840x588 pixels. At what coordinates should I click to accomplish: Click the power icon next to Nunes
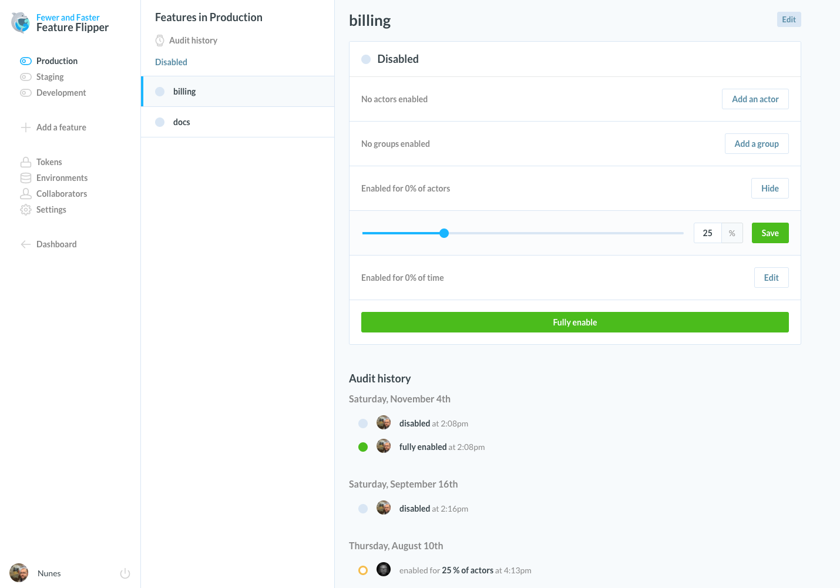click(x=125, y=573)
